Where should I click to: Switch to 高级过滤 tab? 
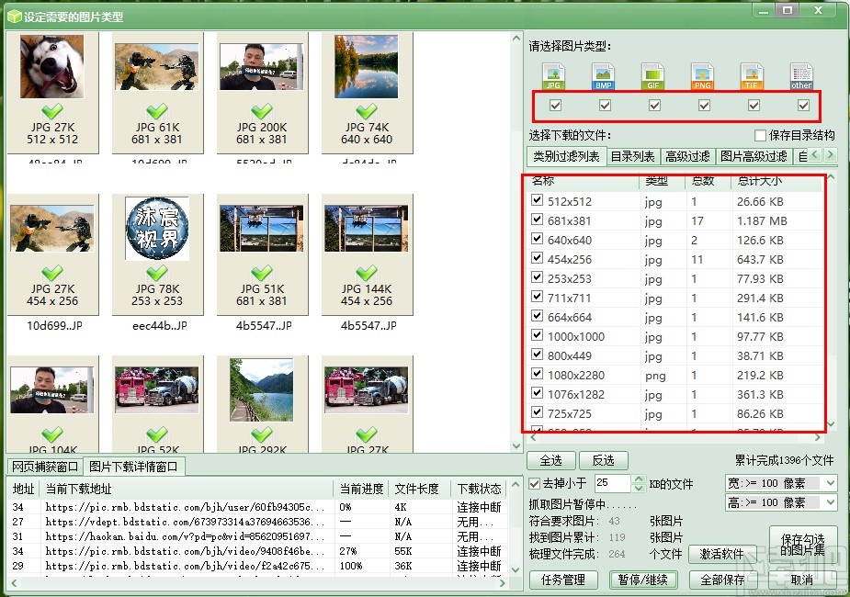(x=688, y=156)
